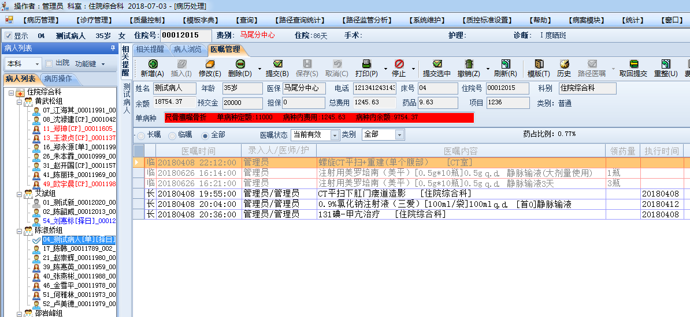This screenshot has height=317, width=690.
Task: Open the 医嘱状态 当前有效 dropdown
Action: pos(335,135)
